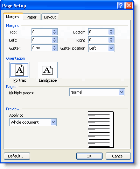Dismiss dialog with Cancel button
This screenshot has width=140, height=169.
[118, 156]
